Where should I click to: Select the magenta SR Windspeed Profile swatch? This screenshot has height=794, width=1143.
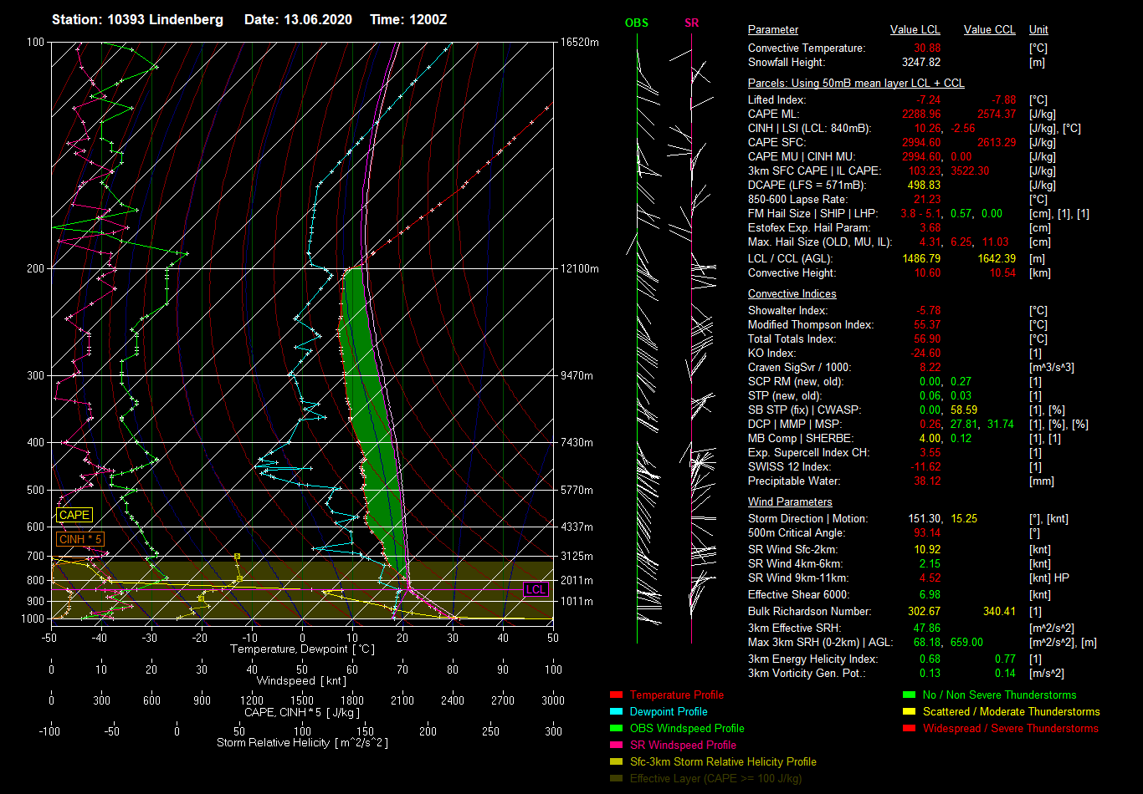point(617,745)
